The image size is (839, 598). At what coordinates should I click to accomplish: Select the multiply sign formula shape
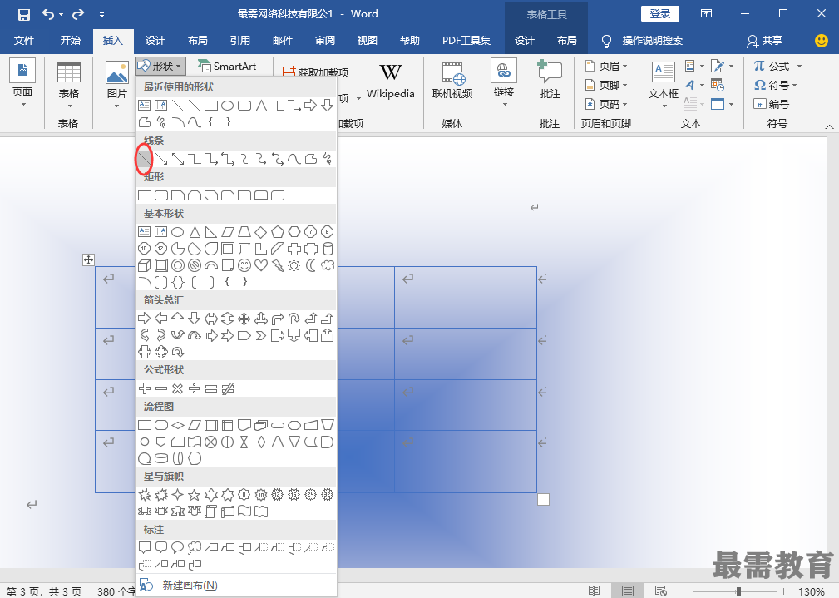pos(178,388)
